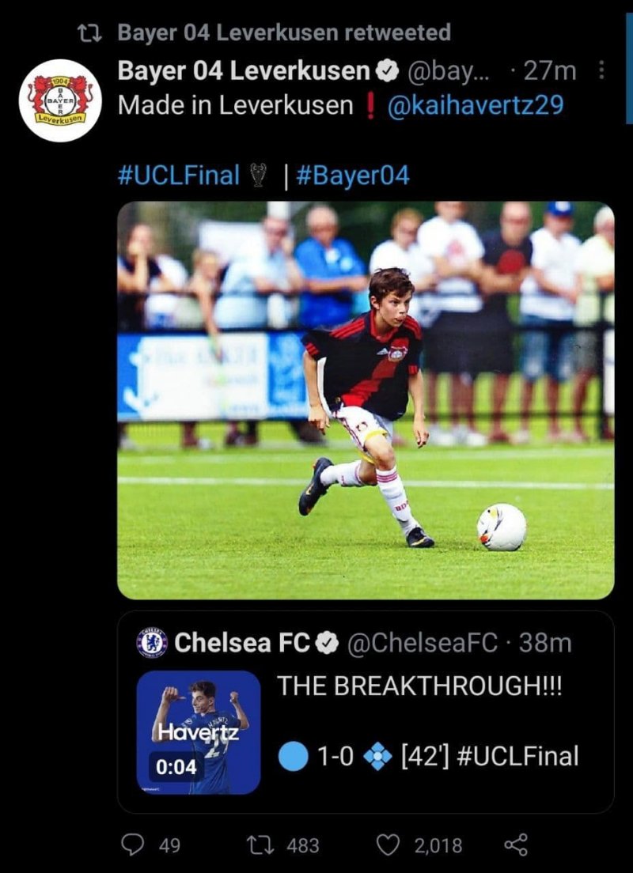Open the #Bayer04 hashtag
The width and height of the screenshot is (633, 873).
coord(353,175)
